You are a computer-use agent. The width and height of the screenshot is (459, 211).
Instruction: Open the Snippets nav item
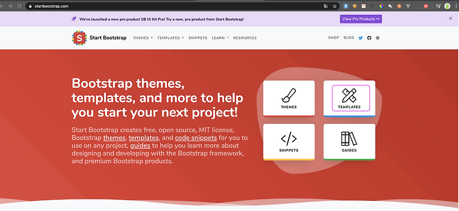click(x=198, y=38)
